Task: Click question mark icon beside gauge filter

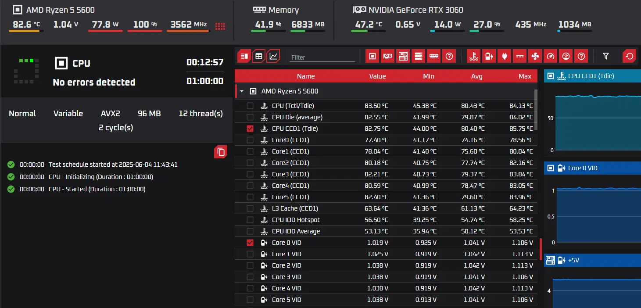Action: point(581,56)
